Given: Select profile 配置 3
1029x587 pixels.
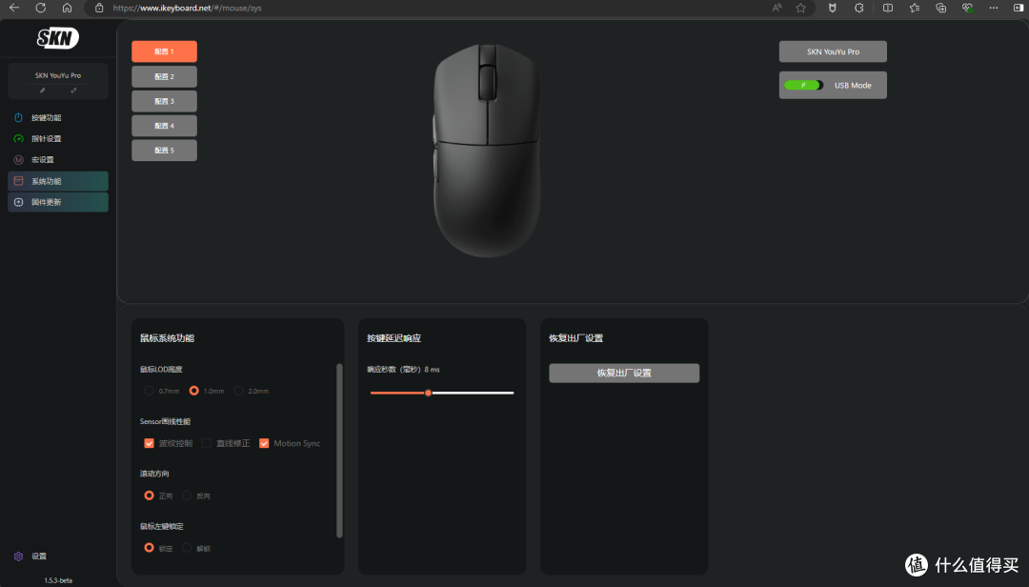Looking at the screenshot, I should 164,101.
